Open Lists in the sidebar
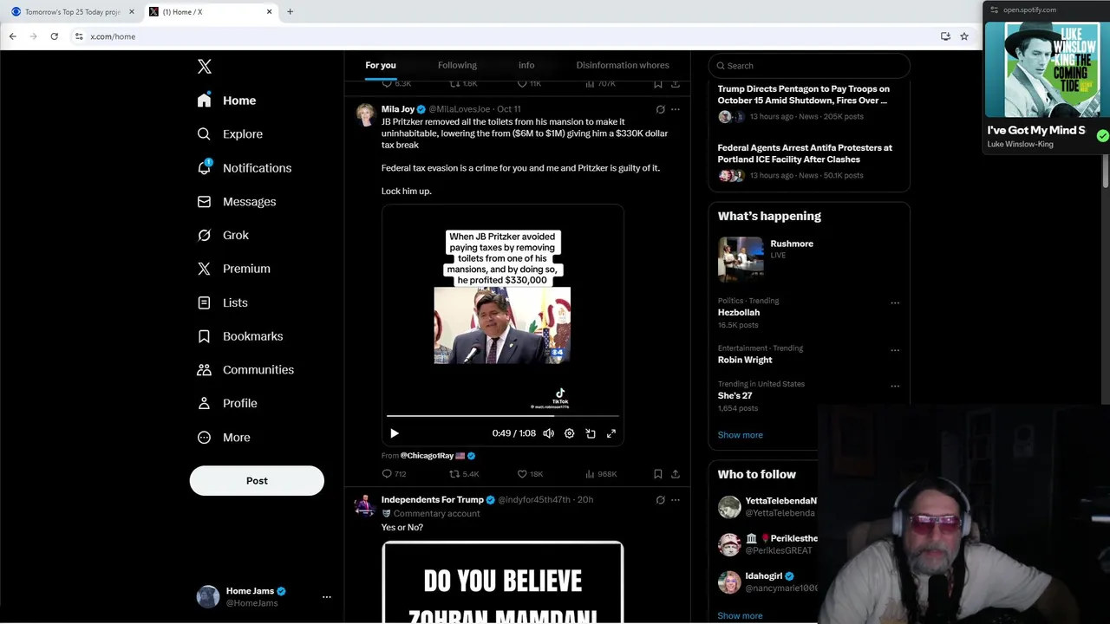1110x624 pixels. point(222,302)
